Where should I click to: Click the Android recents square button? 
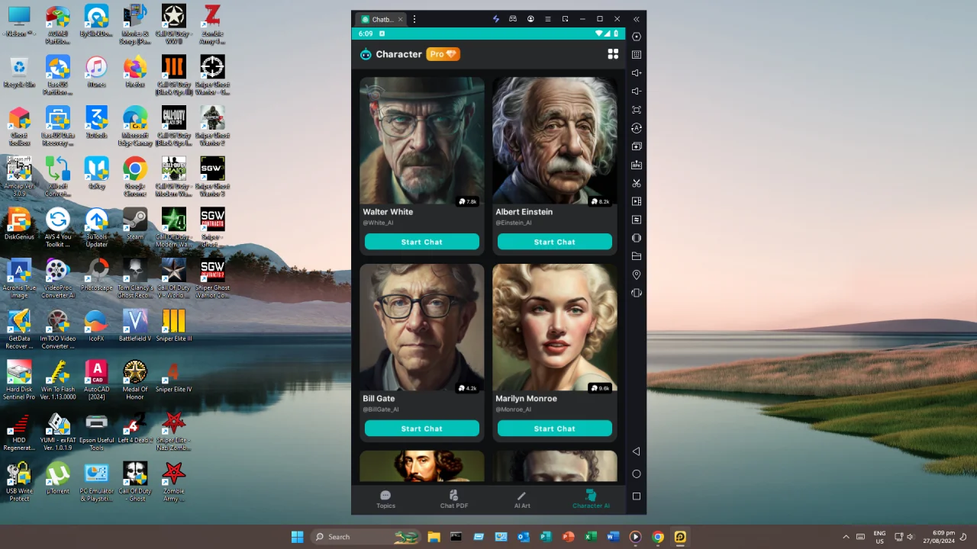coord(637,496)
